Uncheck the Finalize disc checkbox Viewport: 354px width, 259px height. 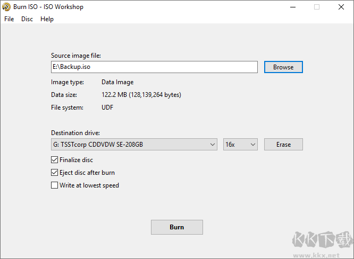54,160
